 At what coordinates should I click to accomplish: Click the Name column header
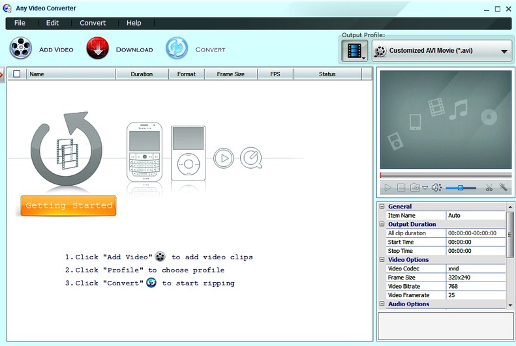(x=71, y=74)
